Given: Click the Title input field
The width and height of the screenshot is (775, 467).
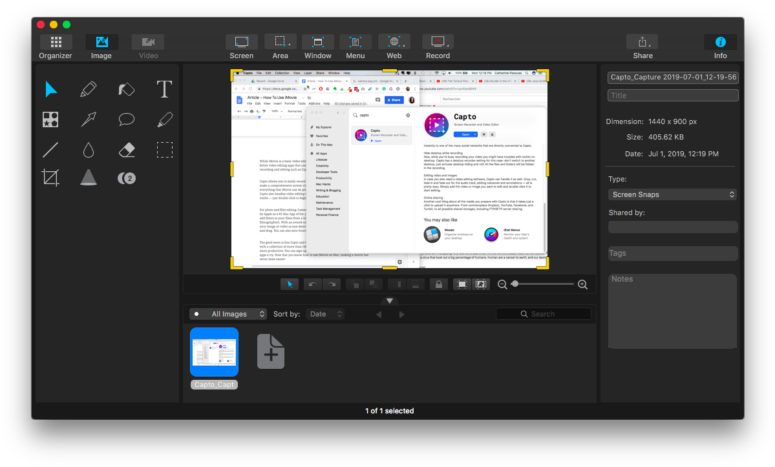Looking at the screenshot, I should click(x=673, y=96).
